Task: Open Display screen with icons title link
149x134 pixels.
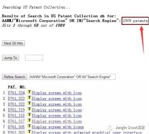Action: click(x=58, y=127)
